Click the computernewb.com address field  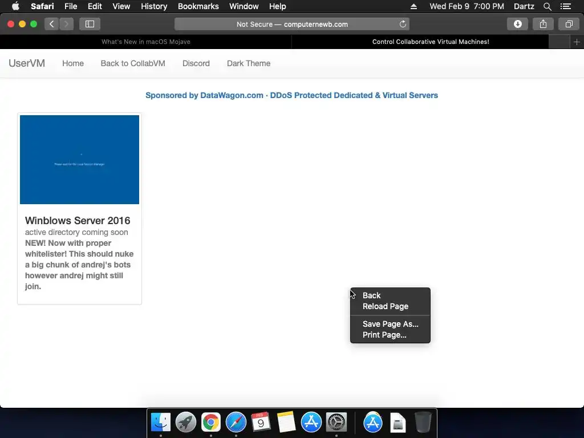point(292,24)
